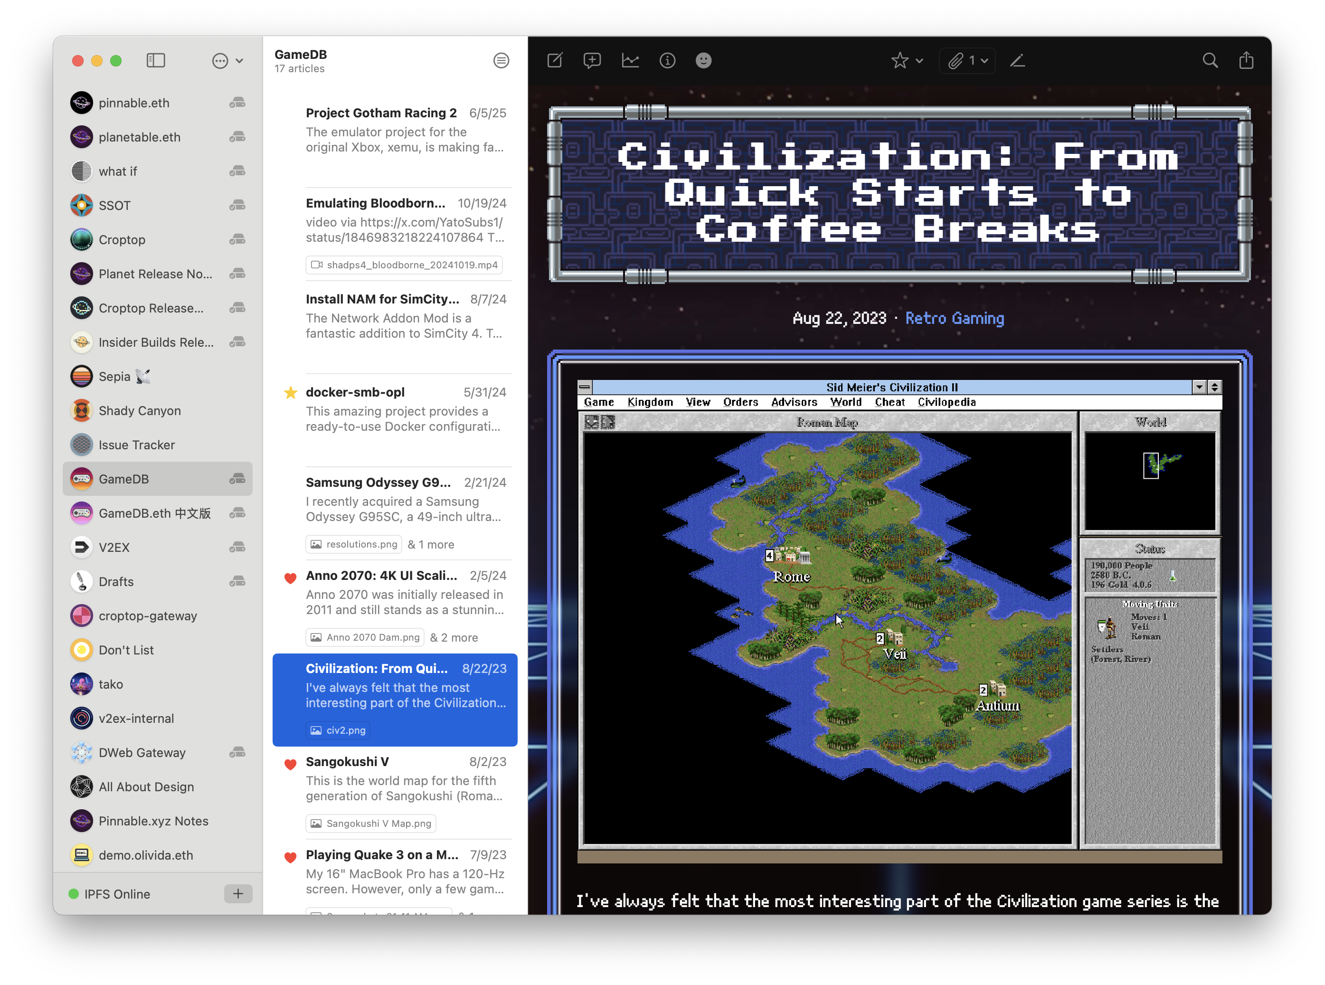Toggle the star on docker-smb-opl article
Screen dimensions: 1325x985
click(290, 392)
